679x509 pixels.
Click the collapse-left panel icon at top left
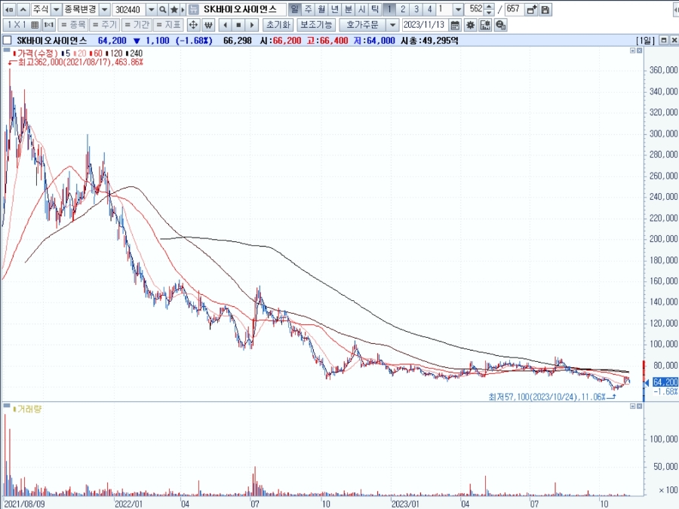pyautogui.click(x=8, y=9)
